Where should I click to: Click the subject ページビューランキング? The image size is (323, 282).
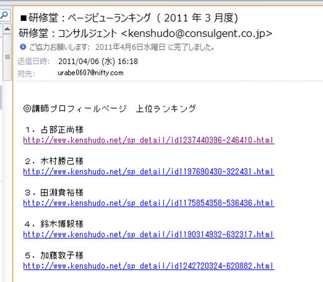[x=110, y=18]
